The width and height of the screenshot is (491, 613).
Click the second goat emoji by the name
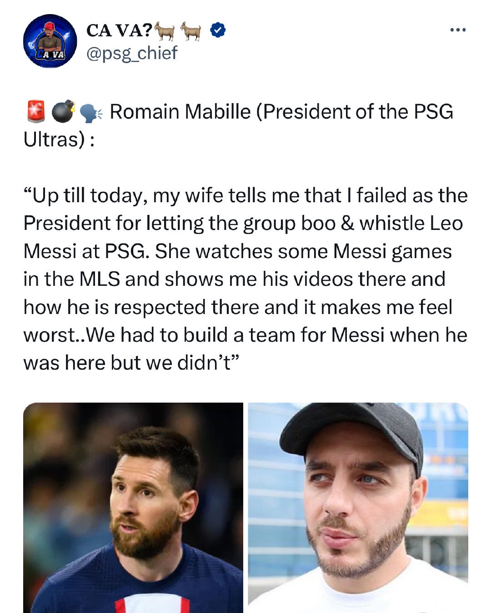click(x=191, y=30)
